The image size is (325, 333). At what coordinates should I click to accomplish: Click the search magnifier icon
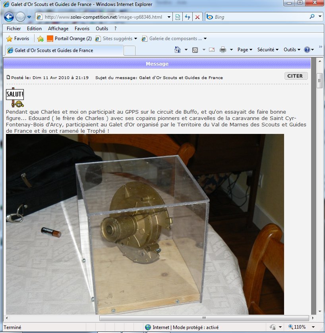tap(312, 17)
